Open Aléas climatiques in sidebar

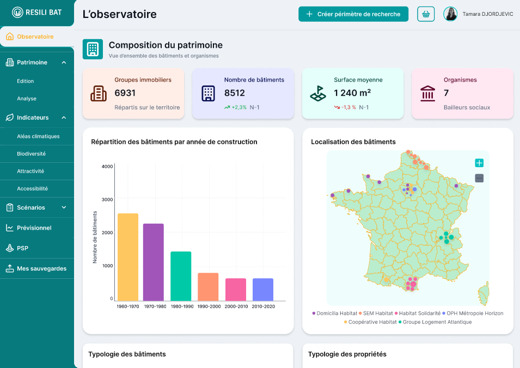pyautogui.click(x=38, y=137)
